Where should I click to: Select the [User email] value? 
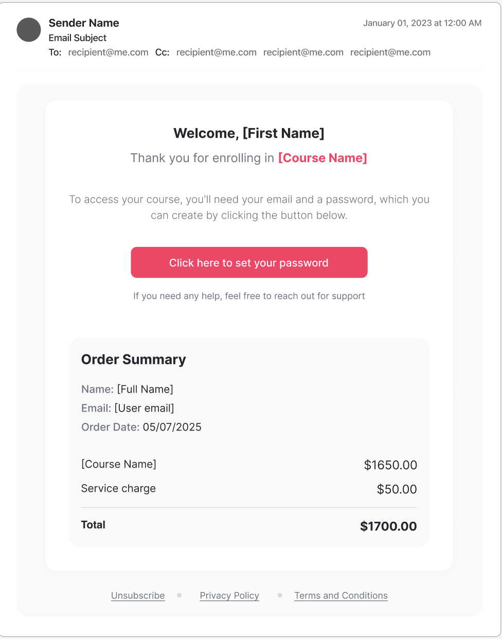click(145, 408)
